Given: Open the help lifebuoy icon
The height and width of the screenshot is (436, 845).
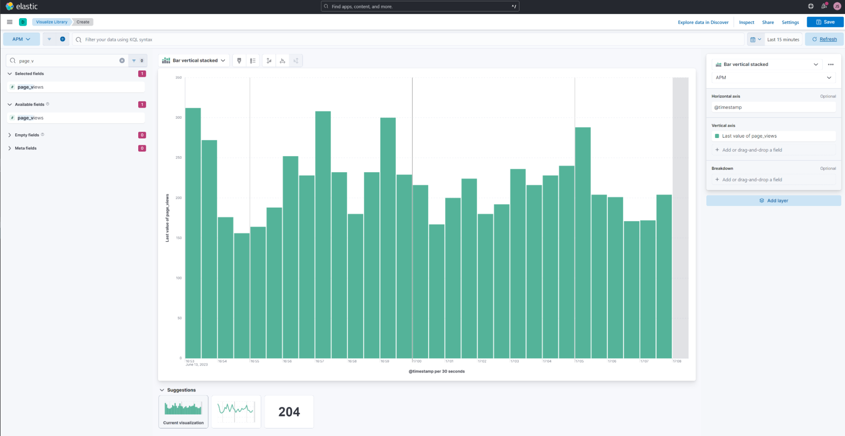Looking at the screenshot, I should click(x=811, y=6).
